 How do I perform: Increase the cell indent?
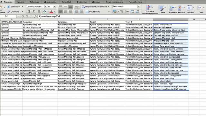81,12
